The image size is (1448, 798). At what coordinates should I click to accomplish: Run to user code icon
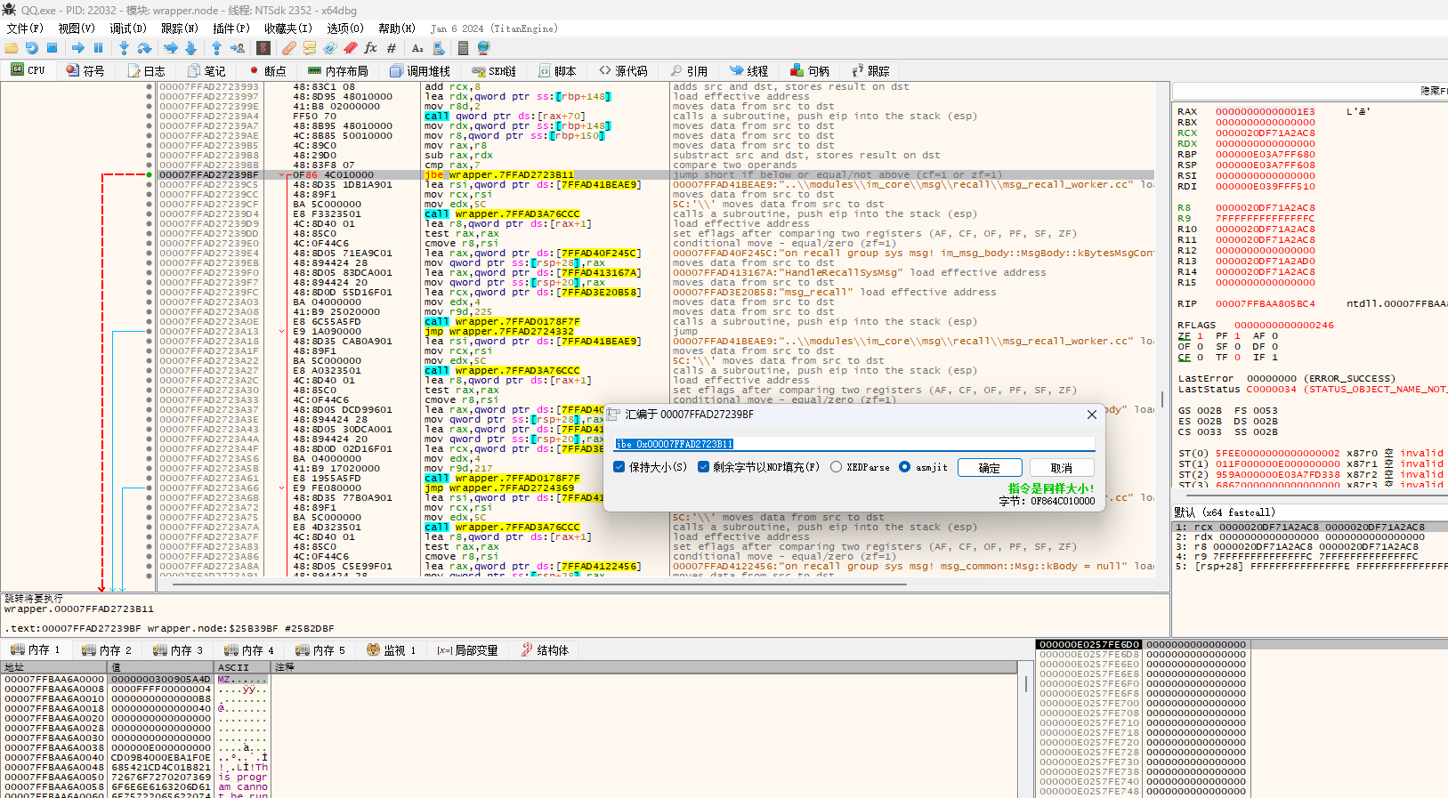click(x=238, y=48)
